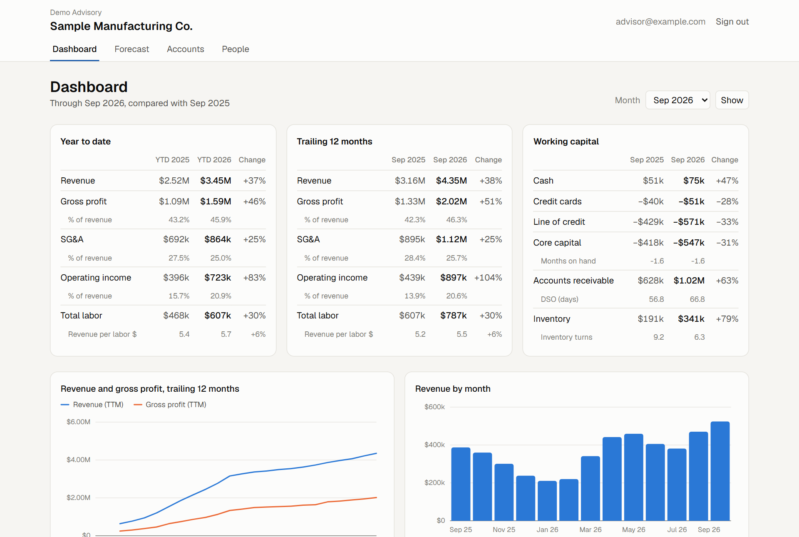799x537 pixels.
Task: Click YTD 2026 Revenue value $3.45M
Action: coord(216,181)
